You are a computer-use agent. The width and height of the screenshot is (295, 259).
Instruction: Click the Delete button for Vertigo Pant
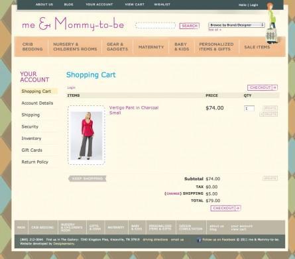point(268,114)
